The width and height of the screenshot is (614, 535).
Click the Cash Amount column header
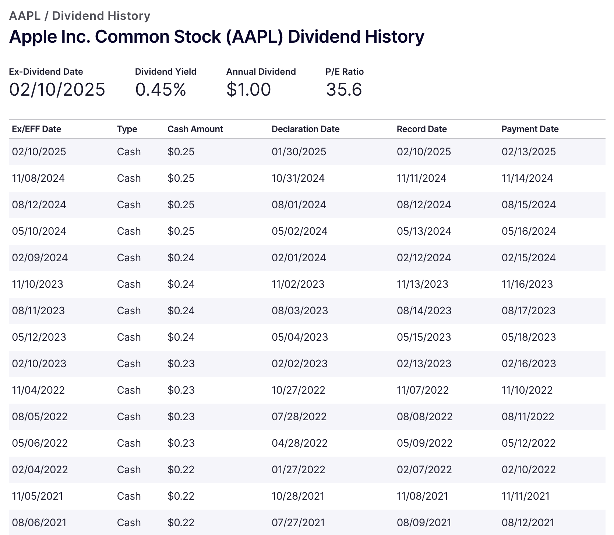click(x=195, y=129)
